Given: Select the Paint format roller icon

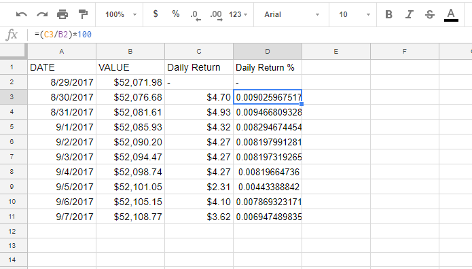Looking at the screenshot, I should click(83, 14).
